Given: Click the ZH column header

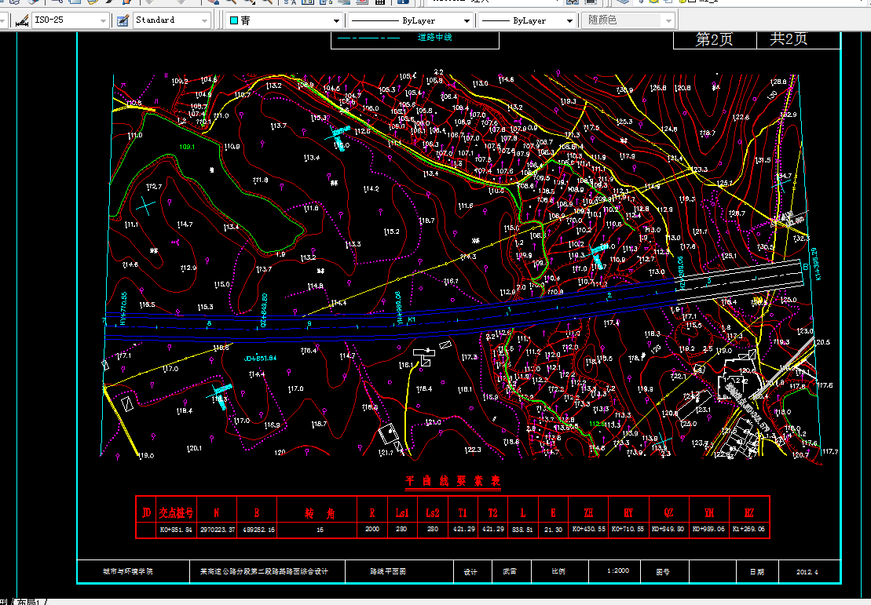Looking at the screenshot, I should [x=588, y=513].
